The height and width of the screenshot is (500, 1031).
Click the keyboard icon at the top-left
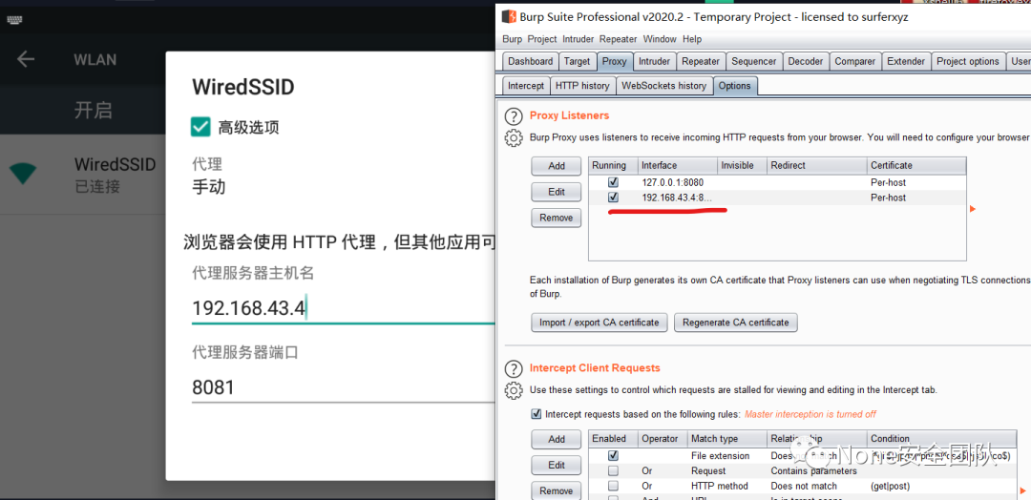click(14, 20)
